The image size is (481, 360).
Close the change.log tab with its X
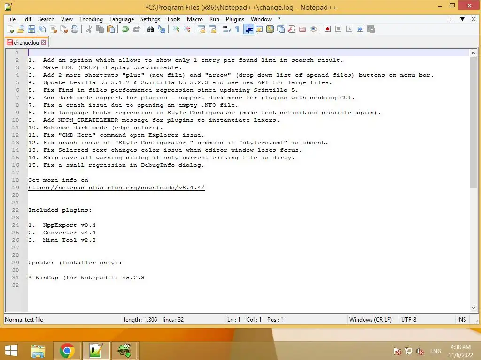44,42
